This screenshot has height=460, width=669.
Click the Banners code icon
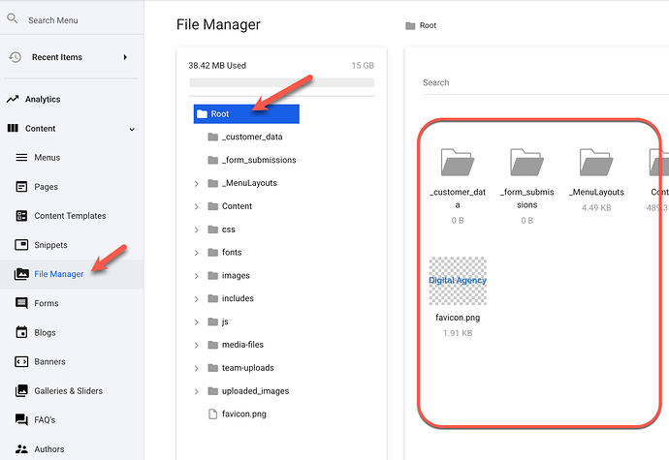point(21,361)
